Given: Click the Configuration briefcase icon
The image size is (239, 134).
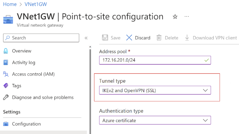Looking at the screenshot, I should (6, 124).
